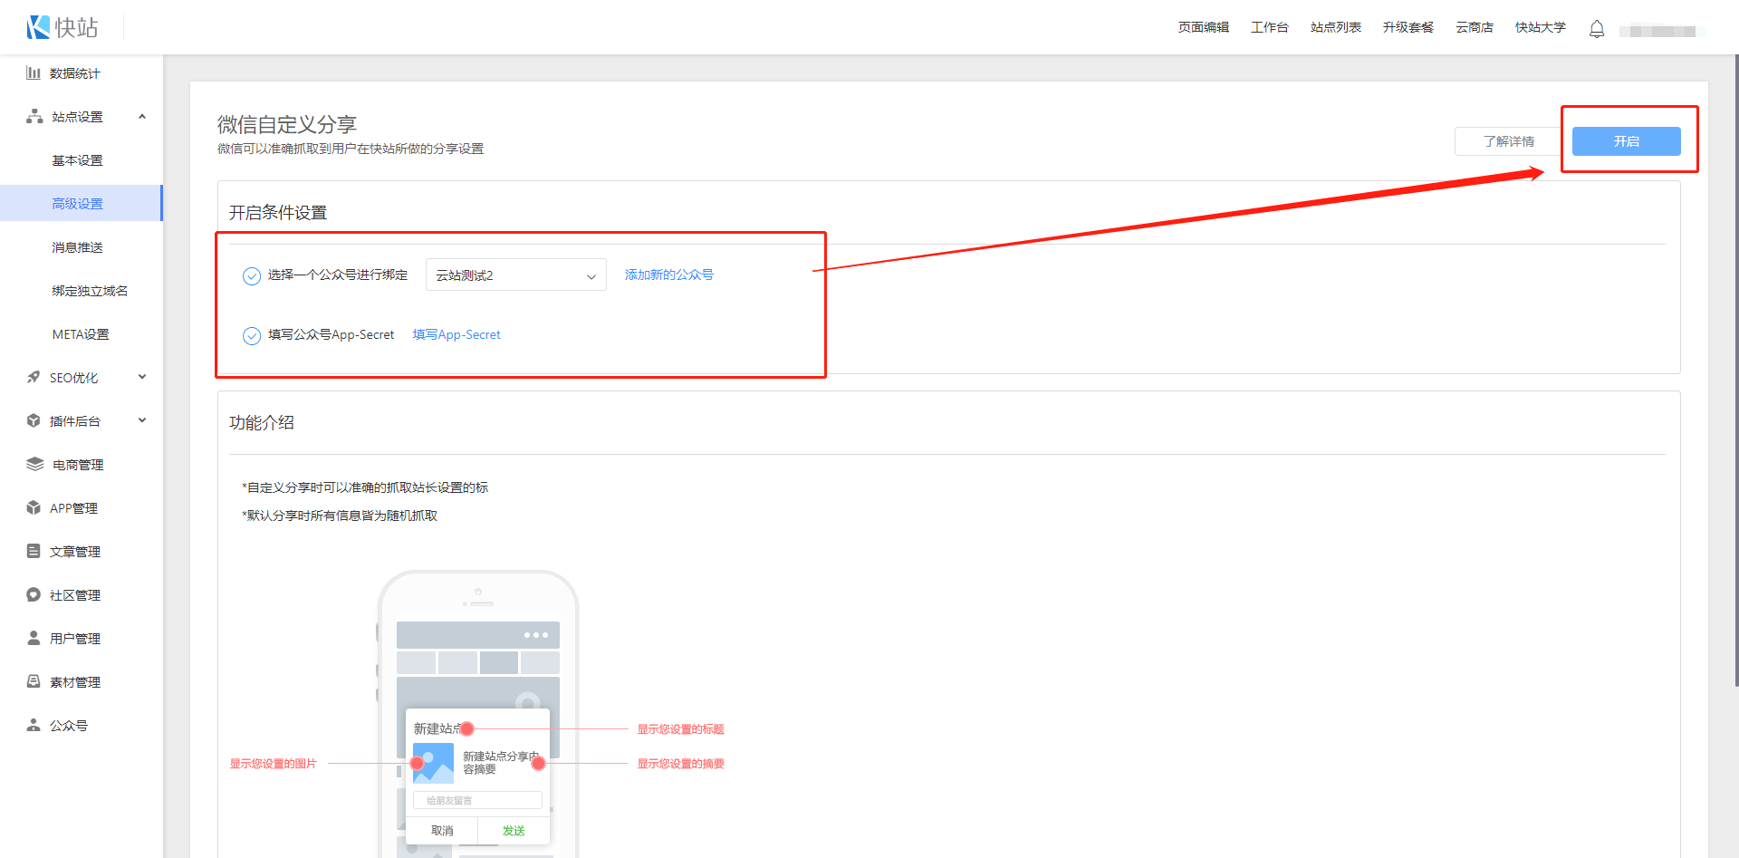Click the 用户管理 person icon
Image resolution: width=1739 pixels, height=858 pixels.
pyautogui.click(x=34, y=639)
